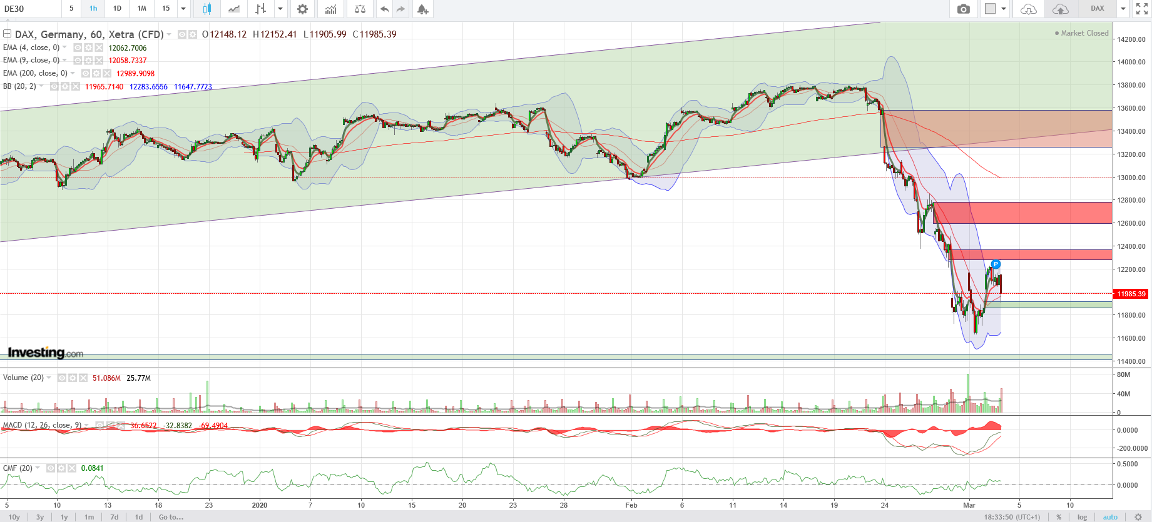The height and width of the screenshot is (522, 1152).
Task: Set the date range to 10y
Action: coord(14,517)
